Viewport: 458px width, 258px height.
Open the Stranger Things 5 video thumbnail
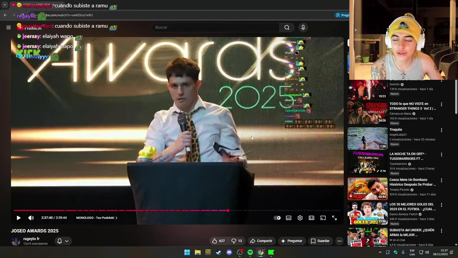pyautogui.click(x=367, y=113)
